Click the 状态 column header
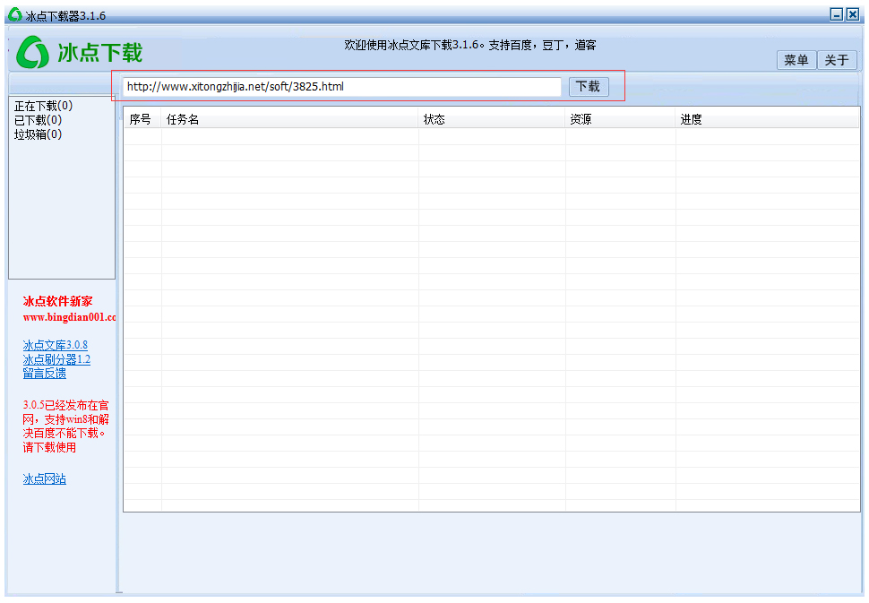The width and height of the screenshot is (869, 603). [434, 119]
